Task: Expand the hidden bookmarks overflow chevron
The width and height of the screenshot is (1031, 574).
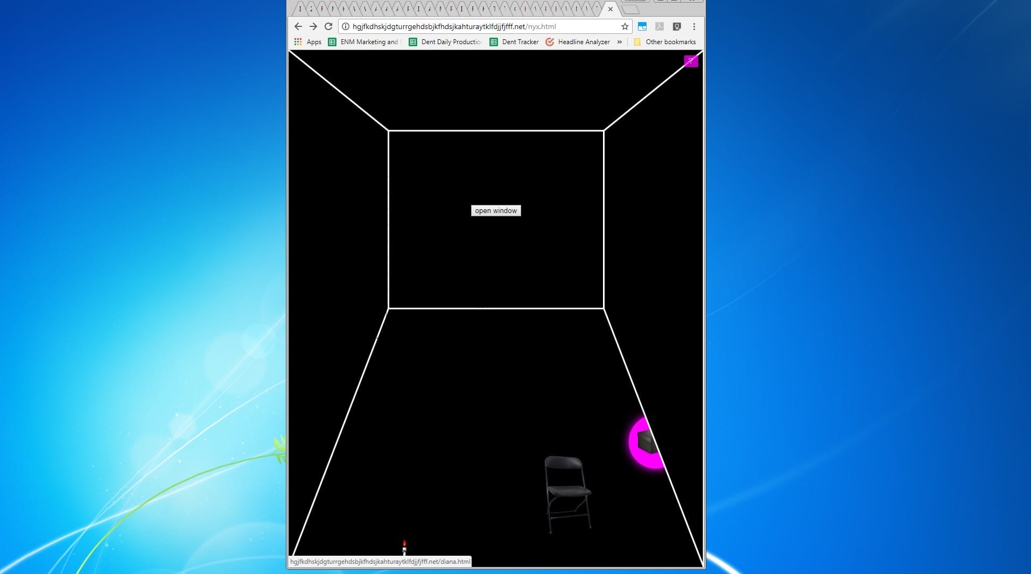Action: tap(620, 42)
